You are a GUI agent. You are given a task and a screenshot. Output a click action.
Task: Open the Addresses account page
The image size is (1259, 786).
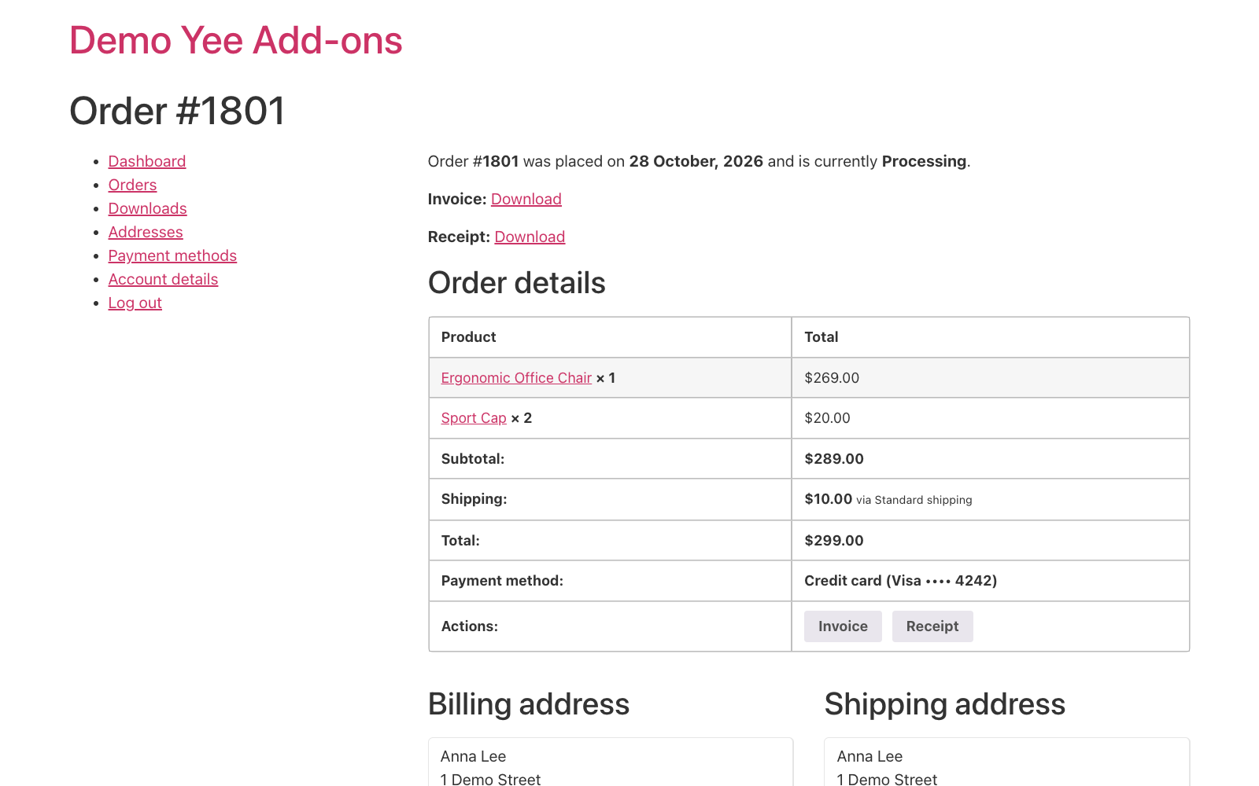[146, 232]
